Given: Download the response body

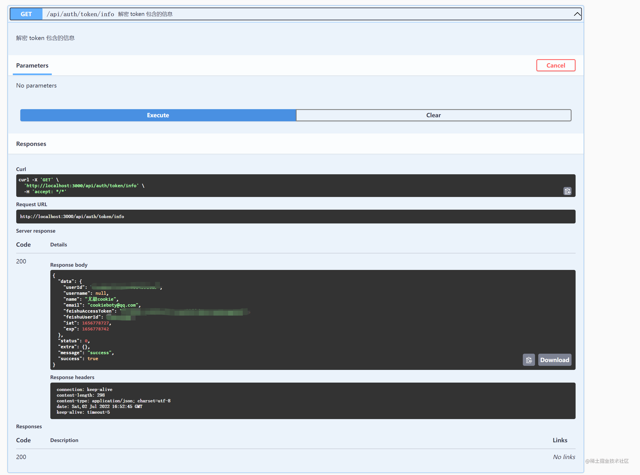Looking at the screenshot, I should 554,360.
